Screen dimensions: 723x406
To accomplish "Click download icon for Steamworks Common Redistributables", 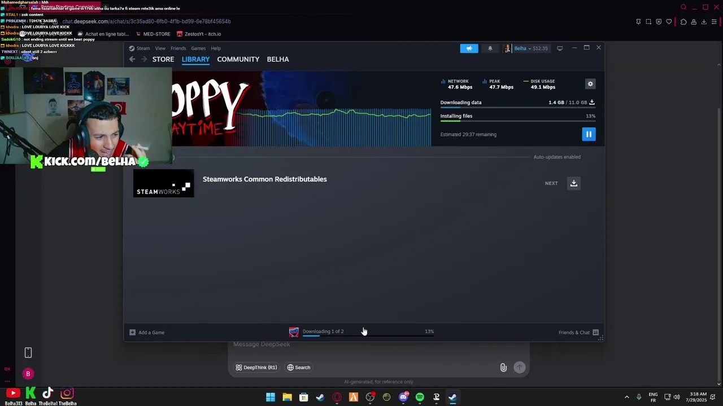I will click(573, 183).
